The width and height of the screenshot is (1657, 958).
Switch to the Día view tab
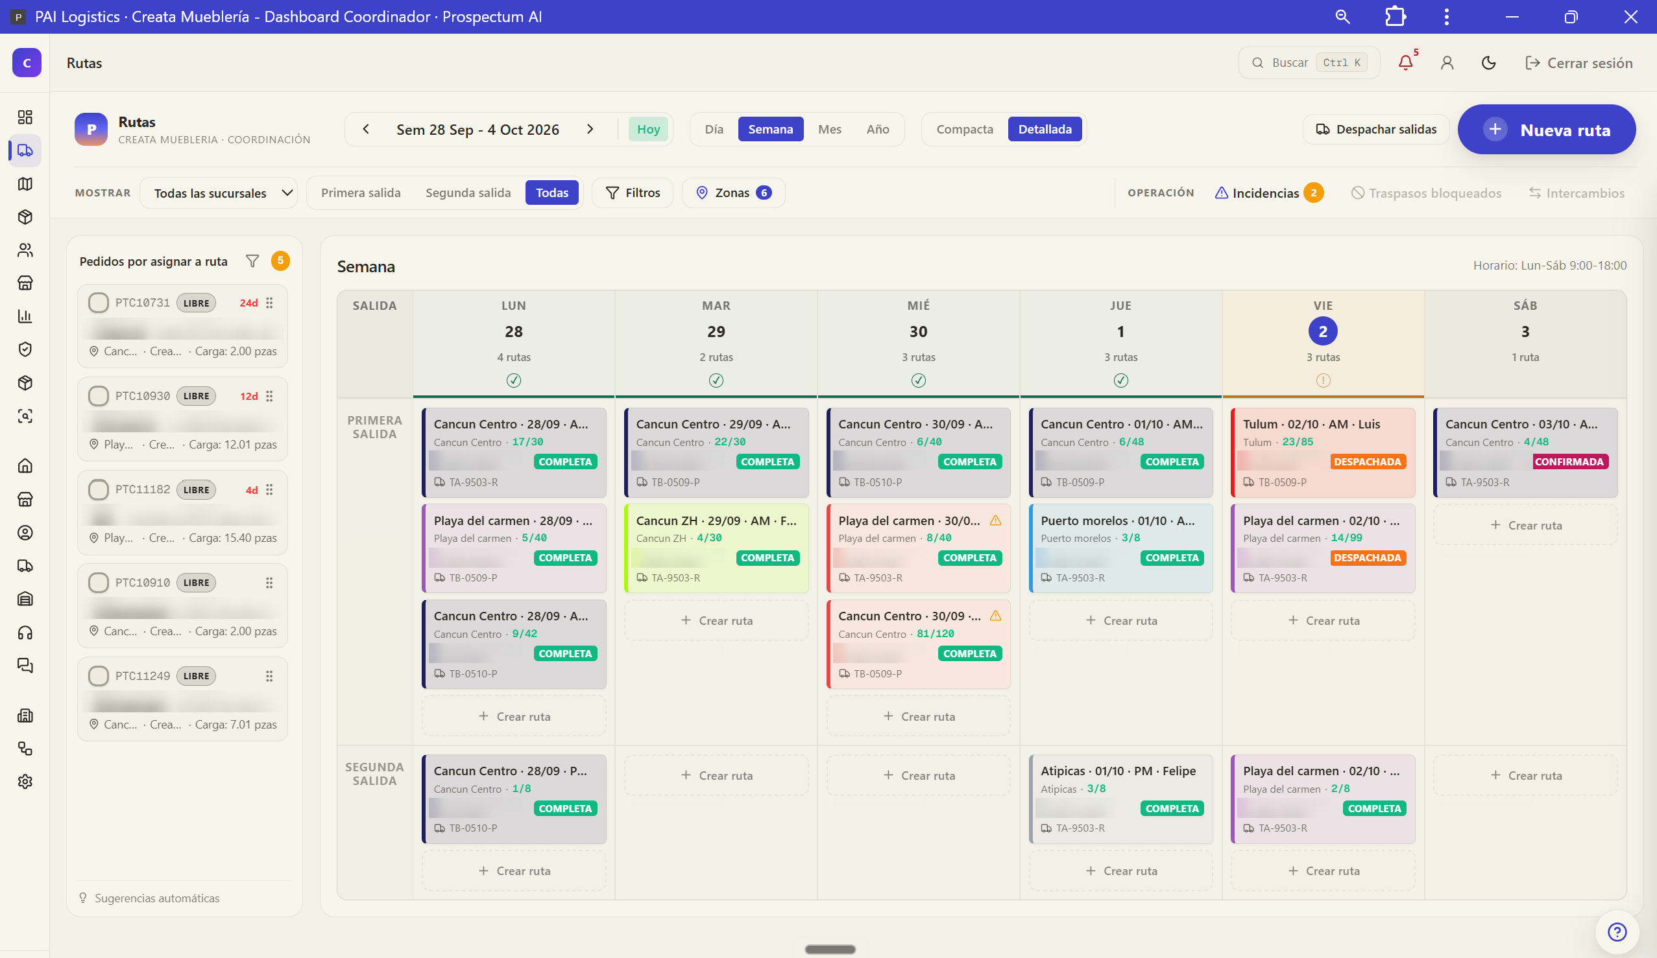pos(714,130)
